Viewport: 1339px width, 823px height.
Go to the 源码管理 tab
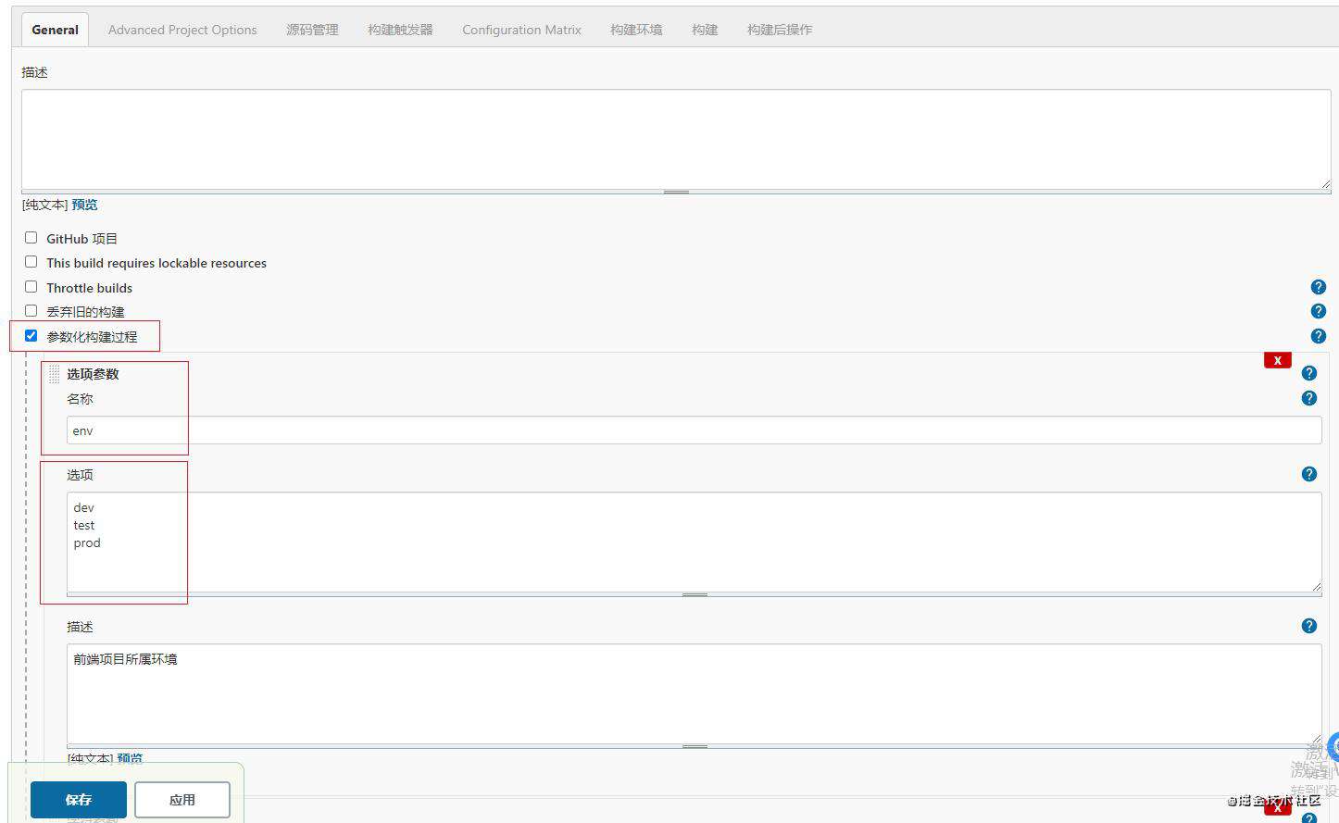pyautogui.click(x=312, y=30)
